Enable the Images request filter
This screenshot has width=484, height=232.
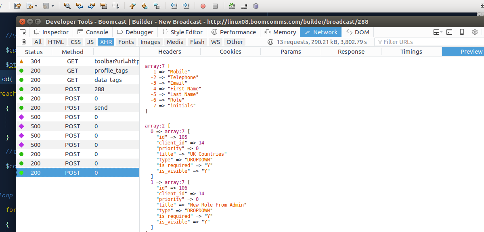coord(150,42)
